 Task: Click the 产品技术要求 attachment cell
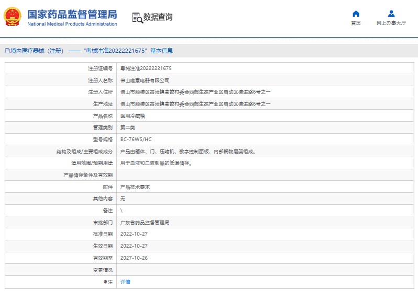[135, 187]
